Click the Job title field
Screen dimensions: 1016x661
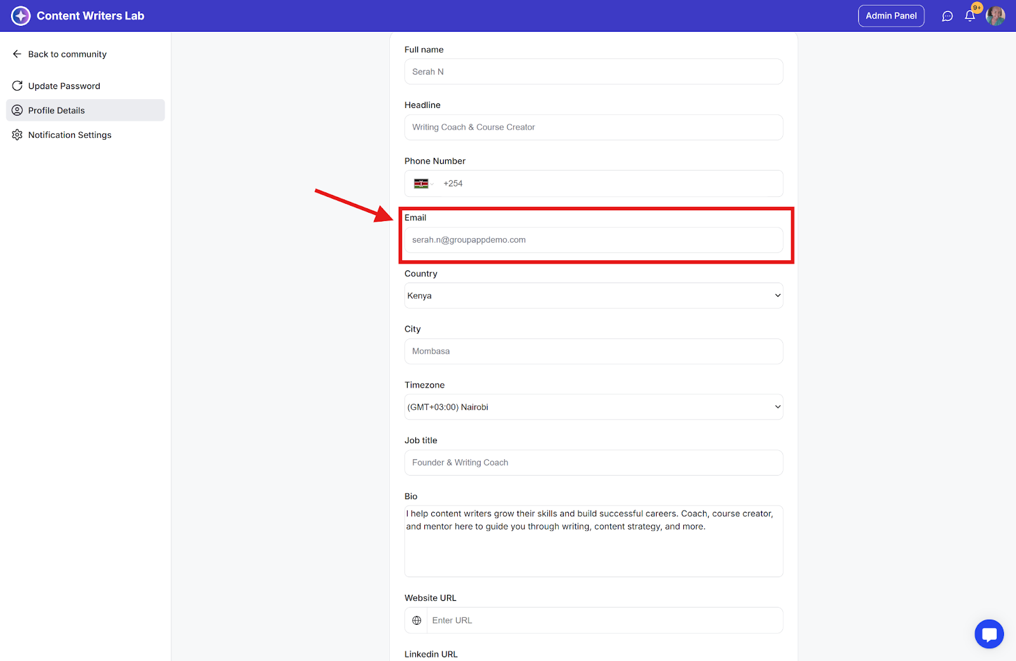click(x=594, y=463)
